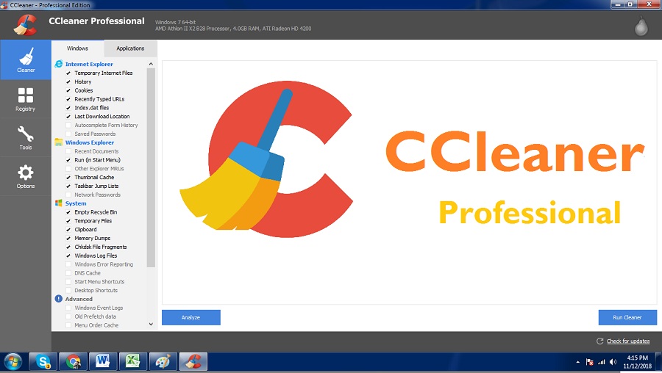
Task: Click the 'Run (in Start Menu)' entry
Action: point(98,160)
